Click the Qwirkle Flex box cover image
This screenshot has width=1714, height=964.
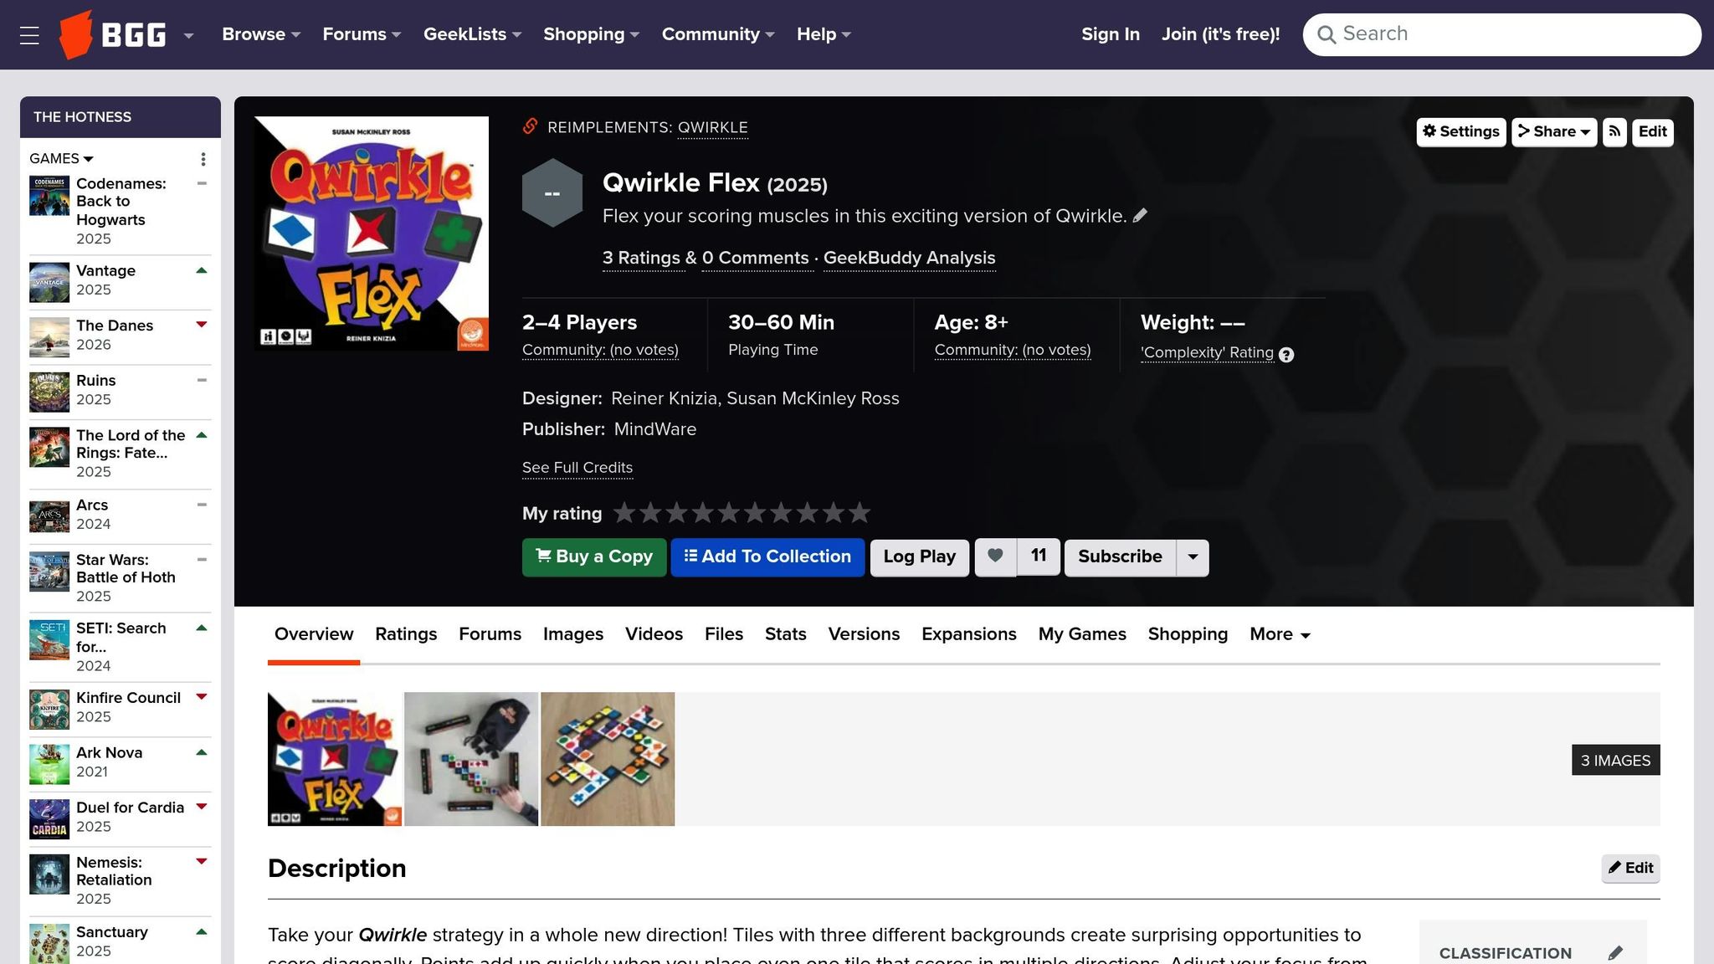tap(372, 233)
